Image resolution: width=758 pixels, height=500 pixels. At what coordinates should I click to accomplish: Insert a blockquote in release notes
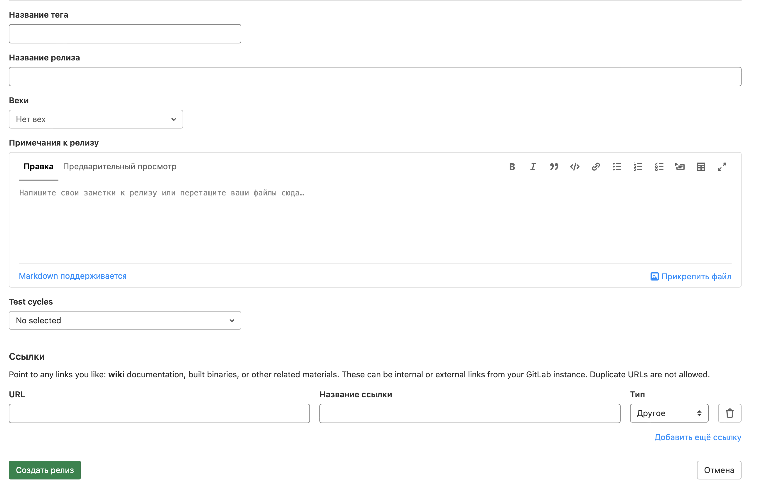coord(554,167)
